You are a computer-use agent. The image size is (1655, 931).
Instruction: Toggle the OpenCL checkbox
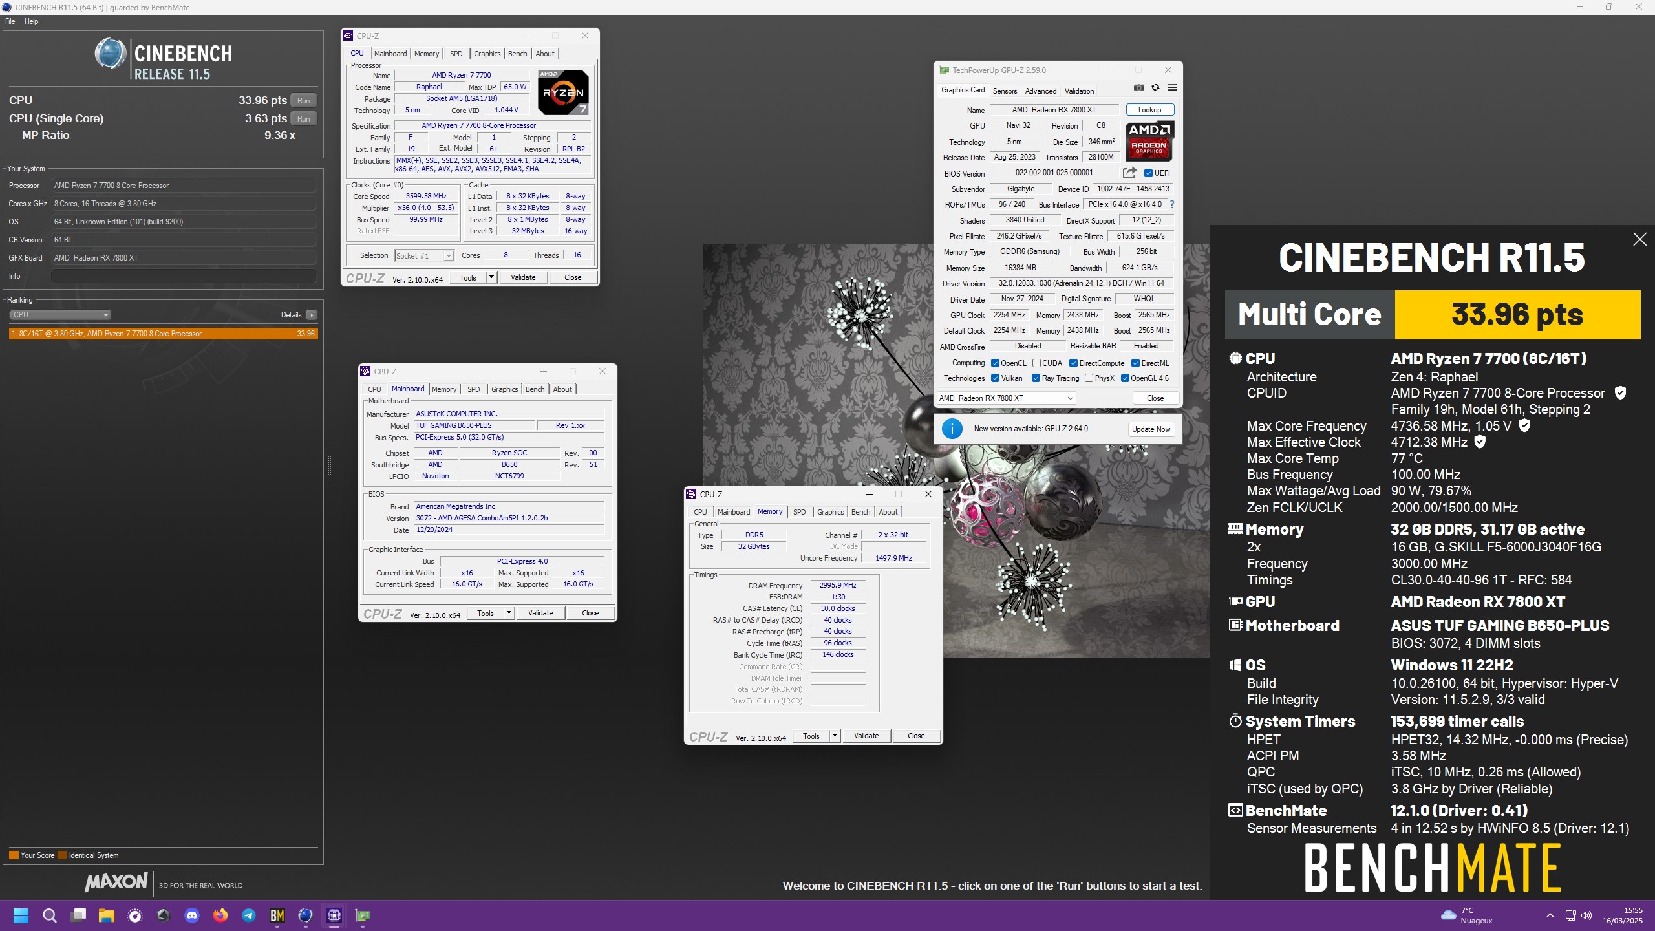point(996,363)
